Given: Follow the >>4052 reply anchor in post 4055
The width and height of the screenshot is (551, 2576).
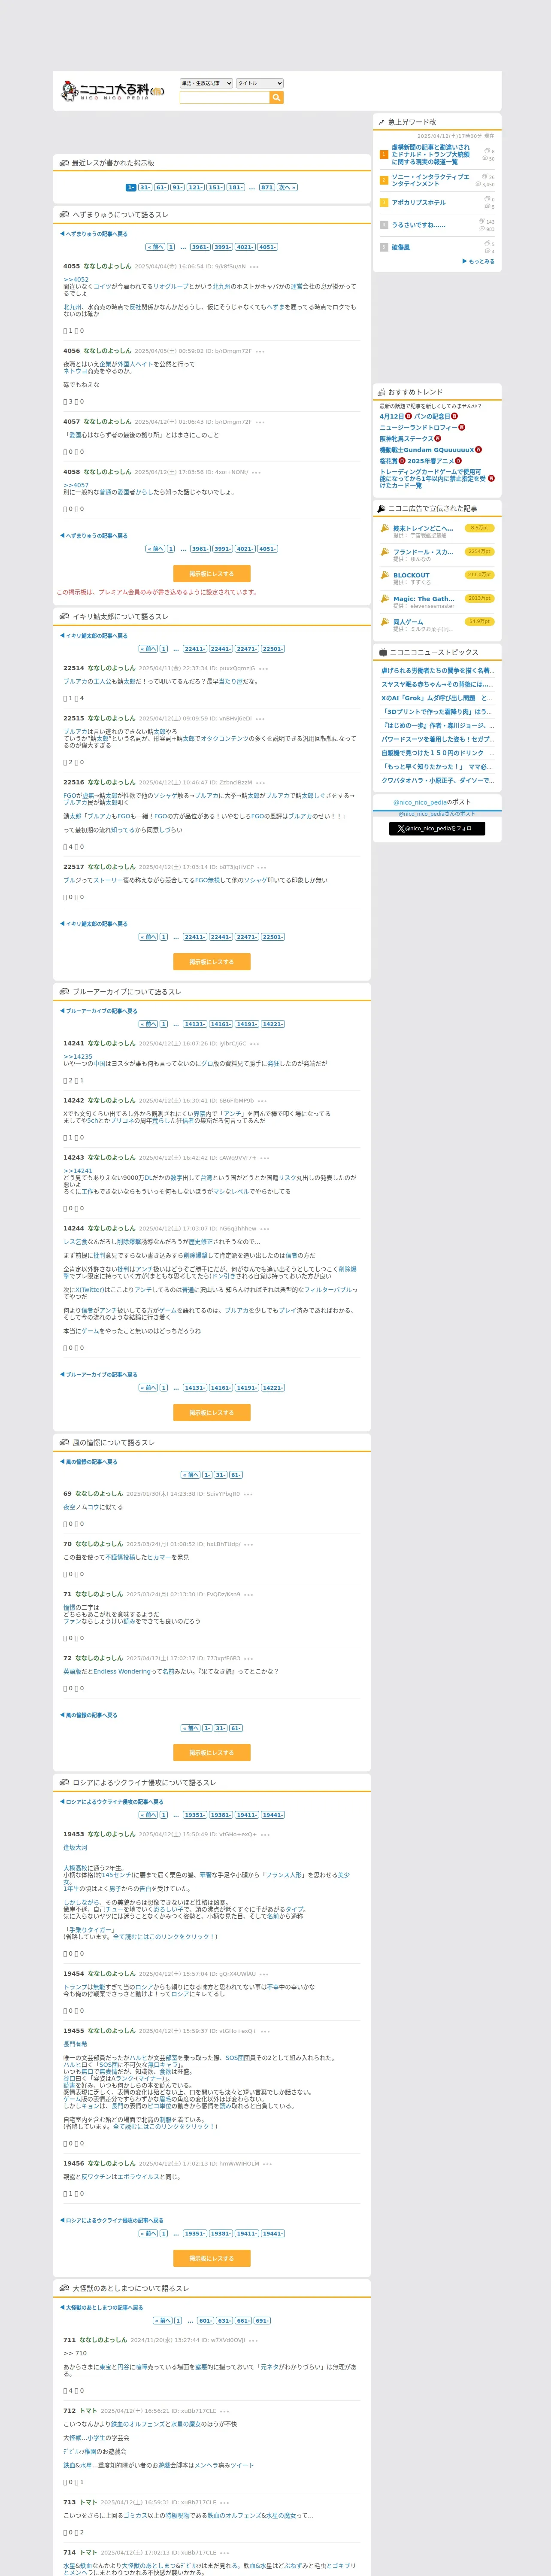Looking at the screenshot, I should click(76, 279).
